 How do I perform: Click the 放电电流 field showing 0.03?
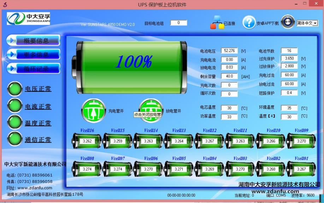pos(229,67)
